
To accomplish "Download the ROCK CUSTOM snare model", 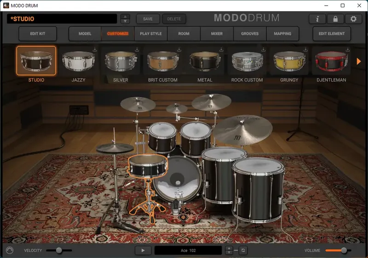I will [263, 50].
